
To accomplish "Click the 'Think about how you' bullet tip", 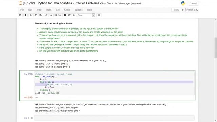I will (x=113, y=37).
